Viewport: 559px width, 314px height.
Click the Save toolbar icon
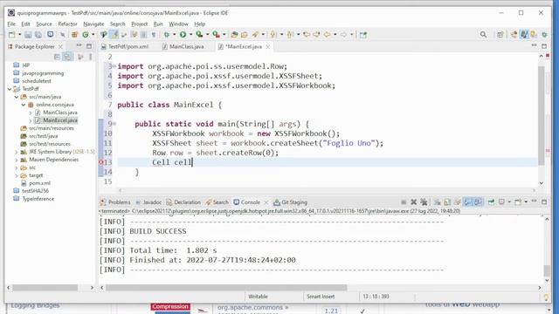click(x=28, y=35)
